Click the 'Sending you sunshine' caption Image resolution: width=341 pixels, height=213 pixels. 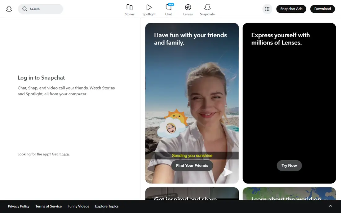[192, 155]
